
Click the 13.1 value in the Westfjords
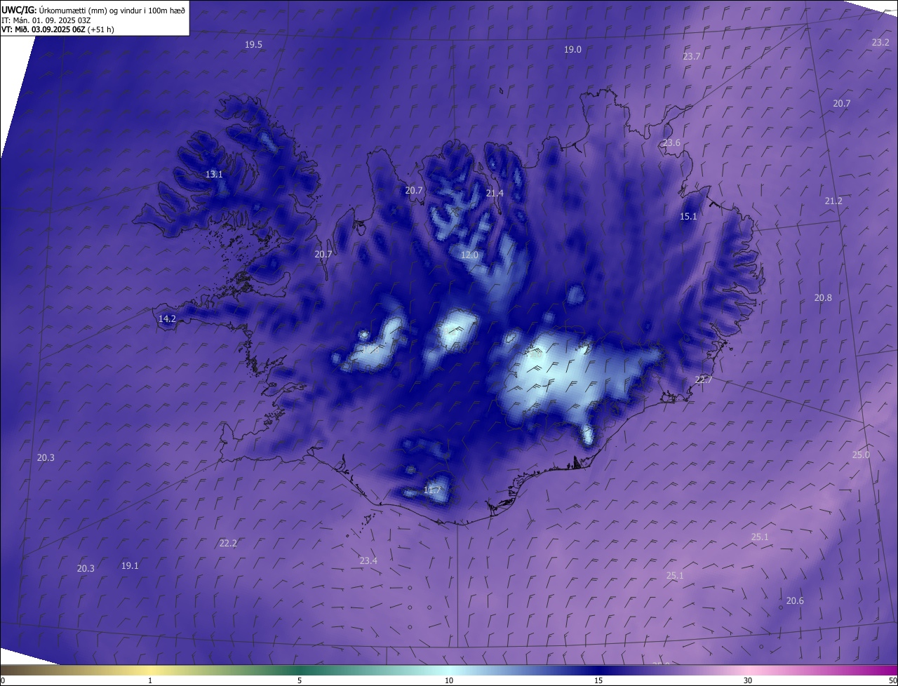214,174
